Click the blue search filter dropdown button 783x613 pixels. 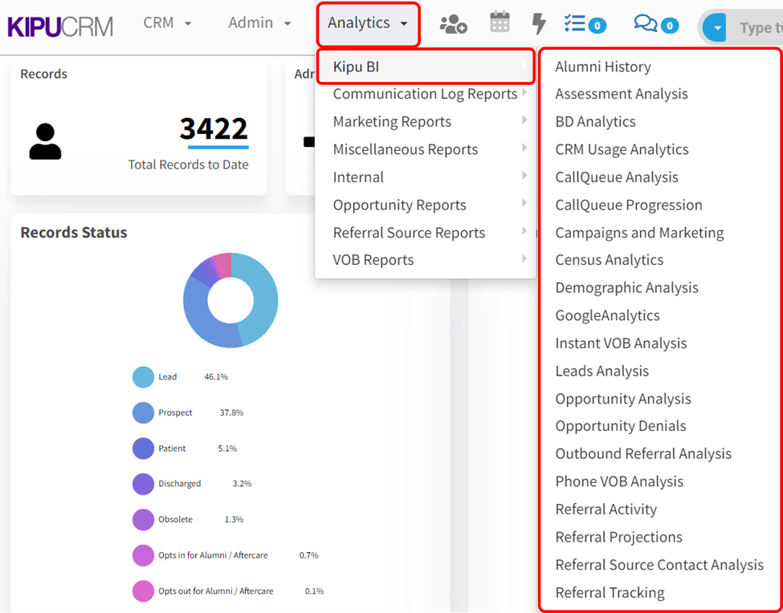[x=714, y=29]
